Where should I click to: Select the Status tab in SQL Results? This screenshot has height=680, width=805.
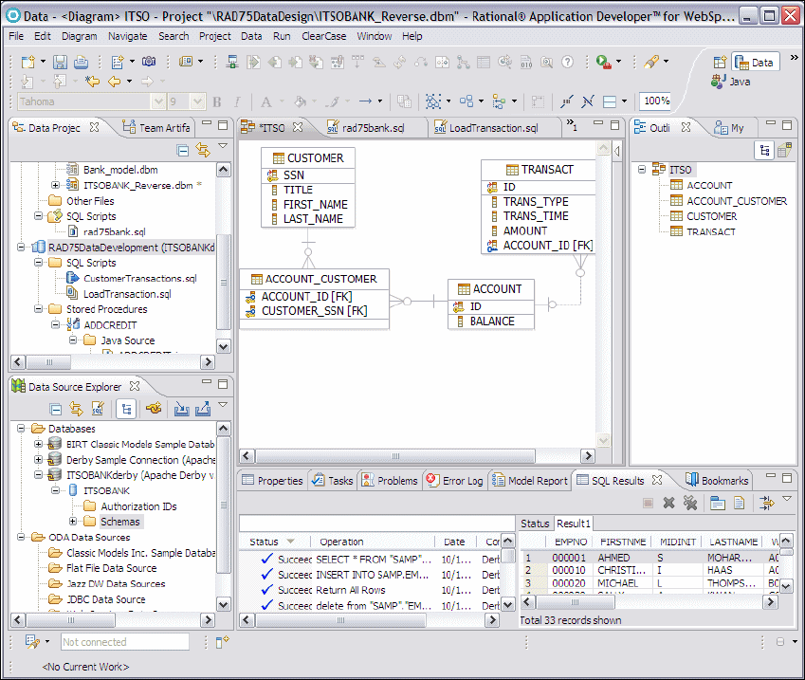point(535,524)
